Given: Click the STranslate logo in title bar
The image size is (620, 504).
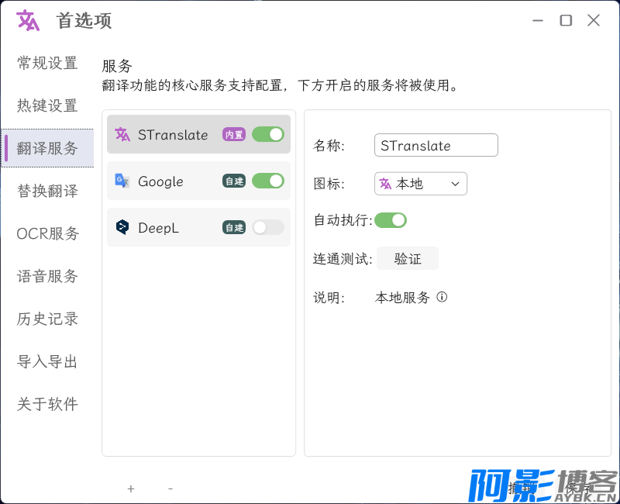Looking at the screenshot, I should [x=28, y=20].
